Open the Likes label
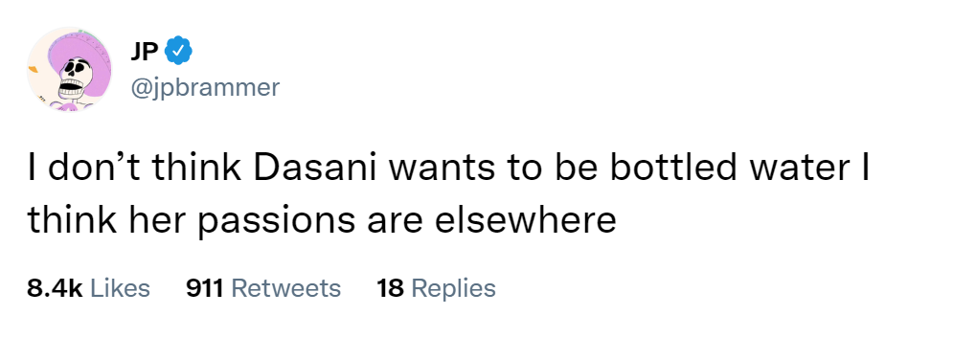 pos(121,288)
